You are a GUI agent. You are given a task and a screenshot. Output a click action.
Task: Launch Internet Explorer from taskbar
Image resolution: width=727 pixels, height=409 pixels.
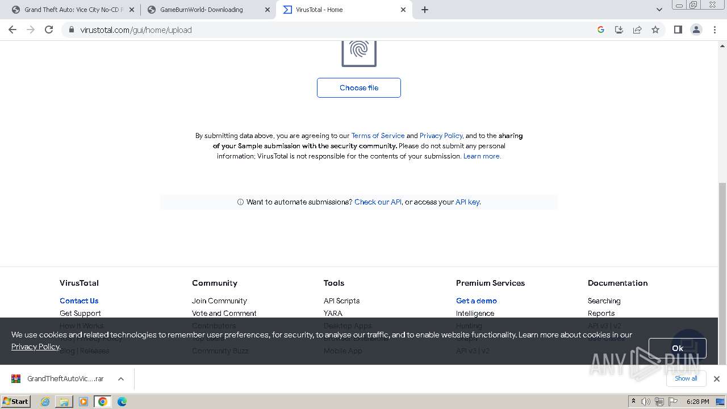[x=45, y=402]
